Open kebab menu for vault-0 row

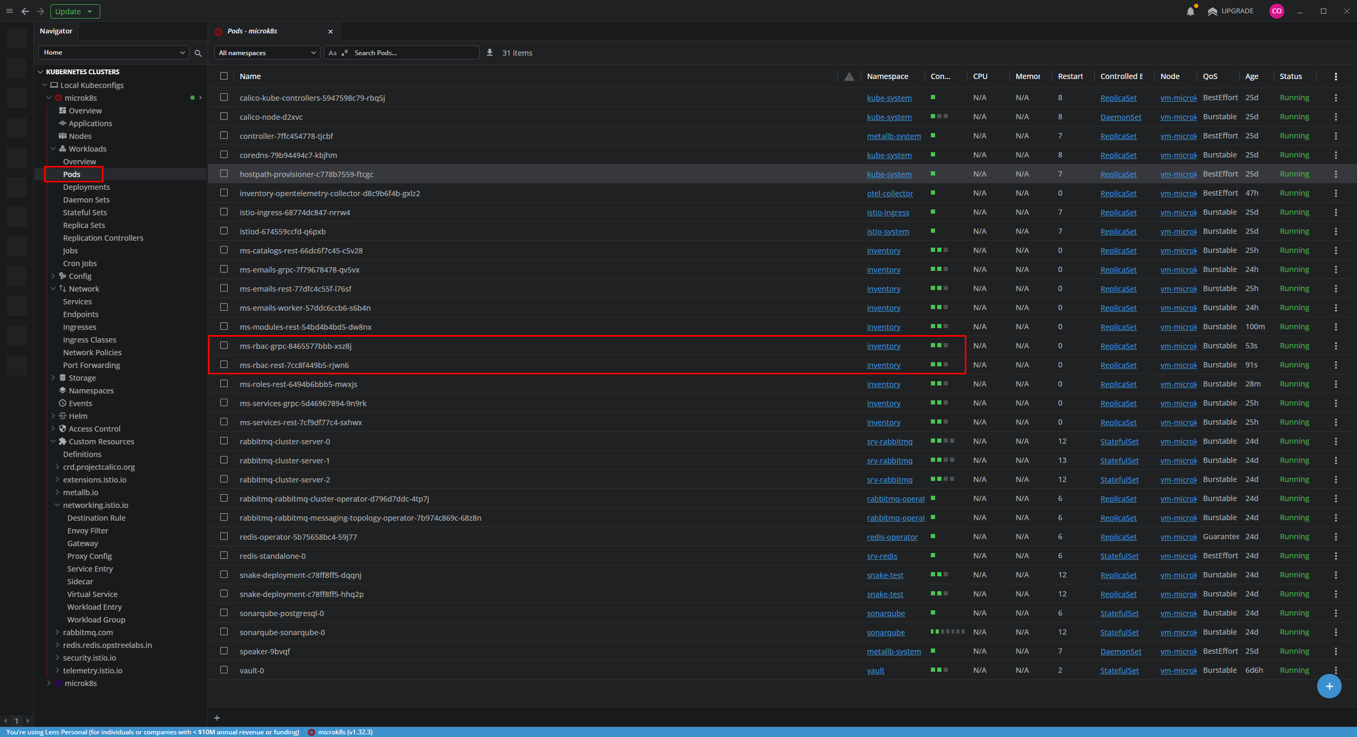coord(1336,670)
